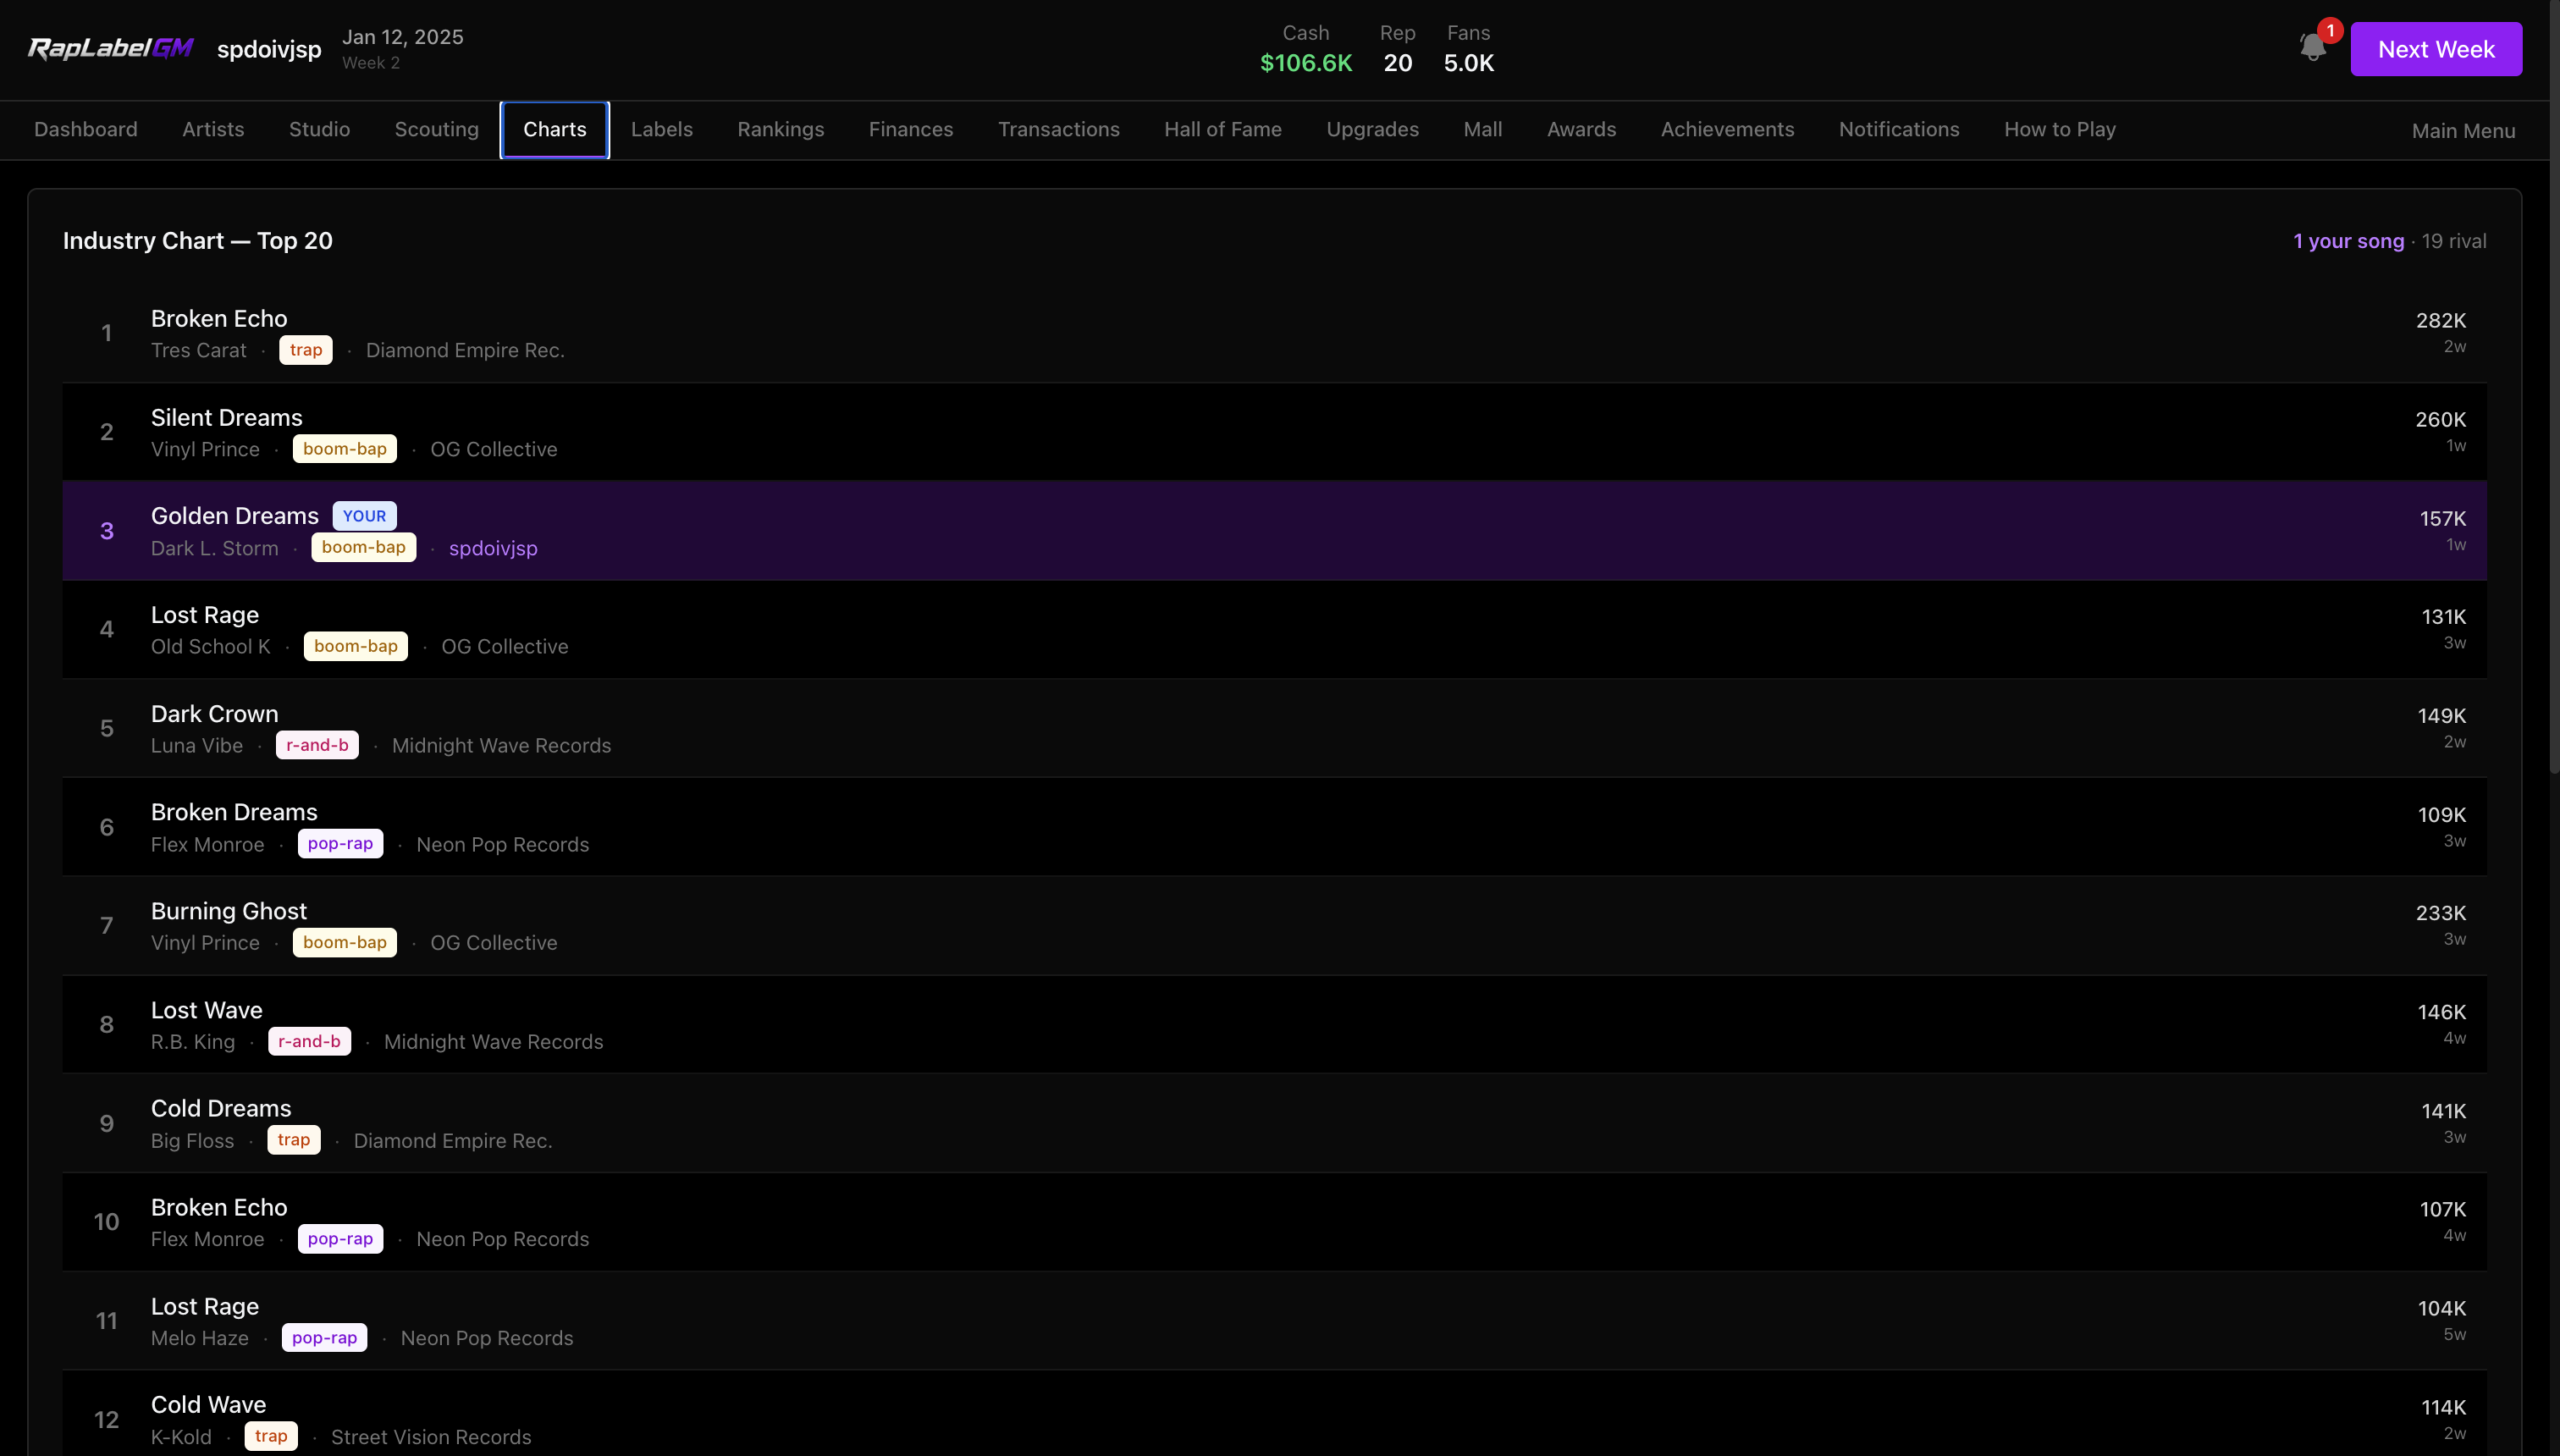Viewport: 2560px width, 1456px height.
Task: Click Street Vision Records label
Action: tap(431, 1437)
